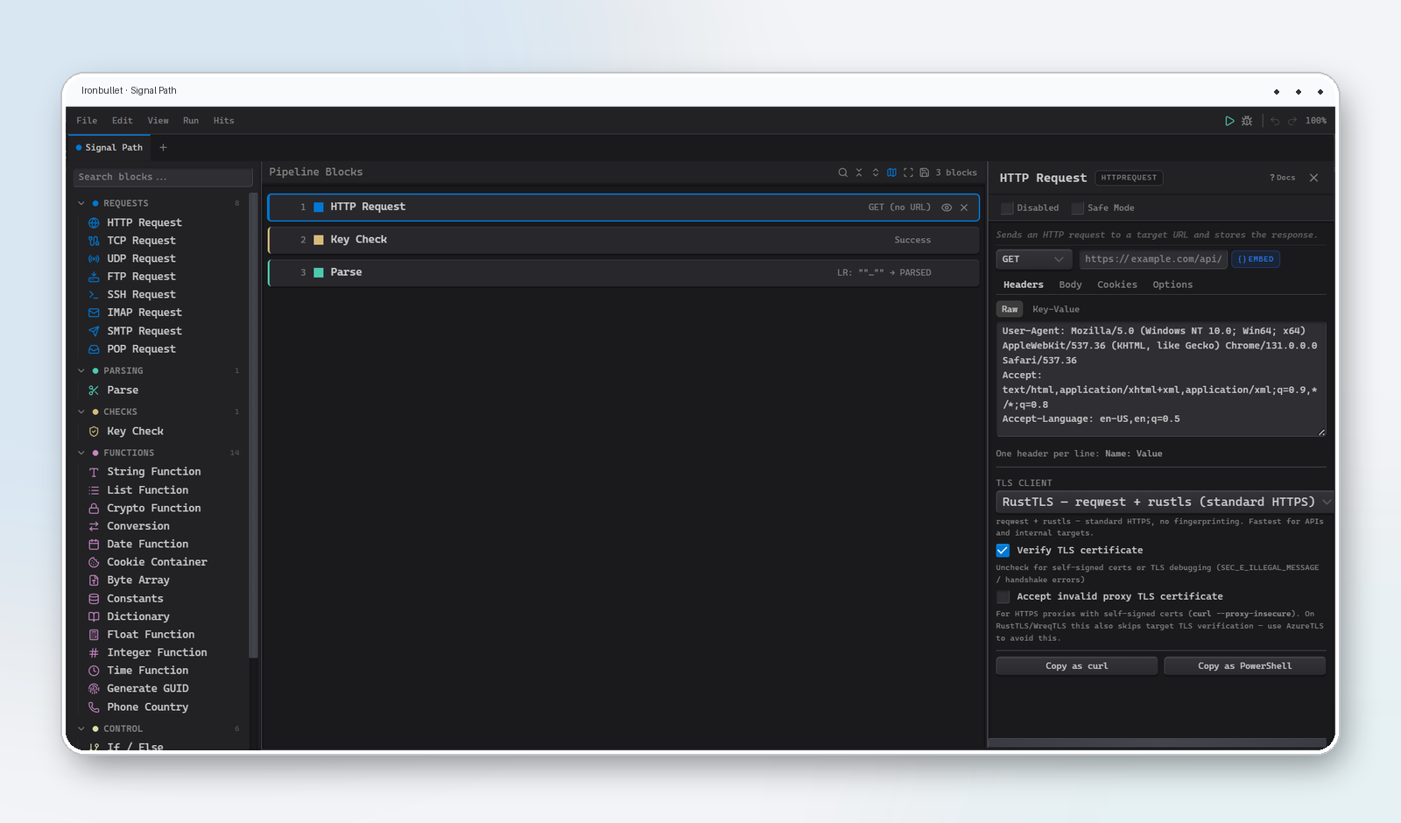
Task: Collapse the FUNCTIONS category
Action: (x=81, y=454)
